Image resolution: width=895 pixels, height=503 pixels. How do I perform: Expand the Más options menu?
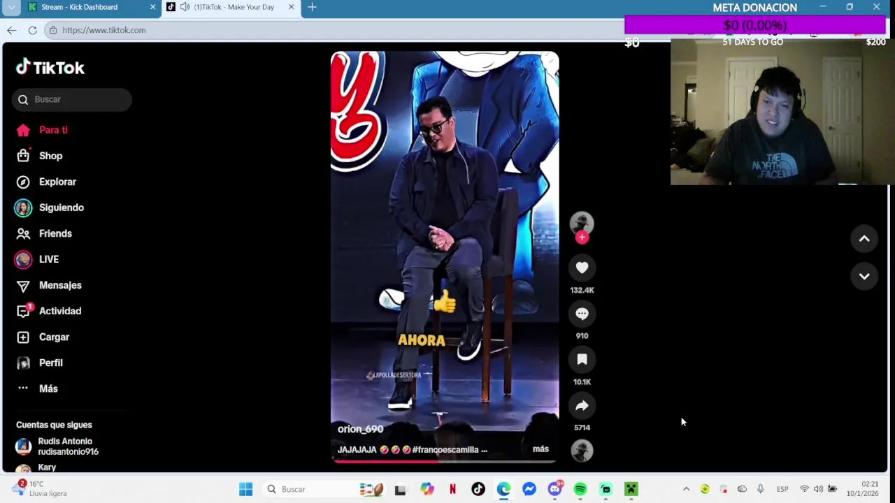pos(38,388)
